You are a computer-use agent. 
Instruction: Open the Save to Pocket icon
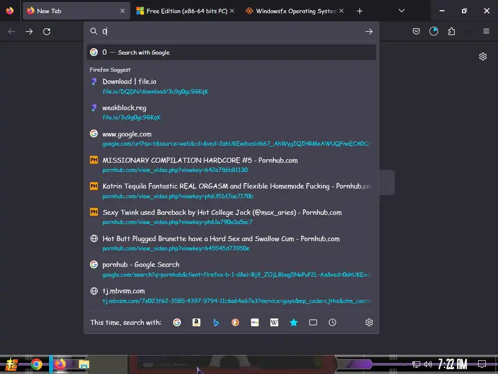pos(416,31)
